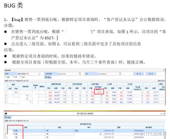Select registration number 0000020003 in detail row 1
The height and width of the screenshot is (139, 170).
pyautogui.click(x=139, y=131)
